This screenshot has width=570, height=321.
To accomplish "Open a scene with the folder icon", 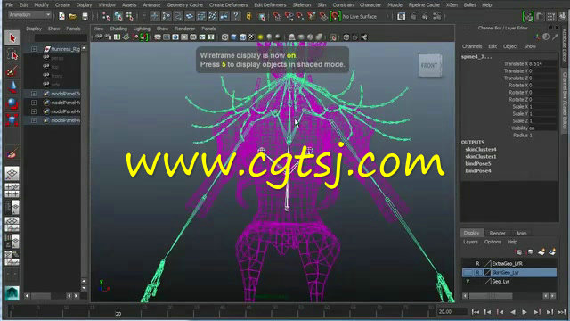I will coord(72,16).
